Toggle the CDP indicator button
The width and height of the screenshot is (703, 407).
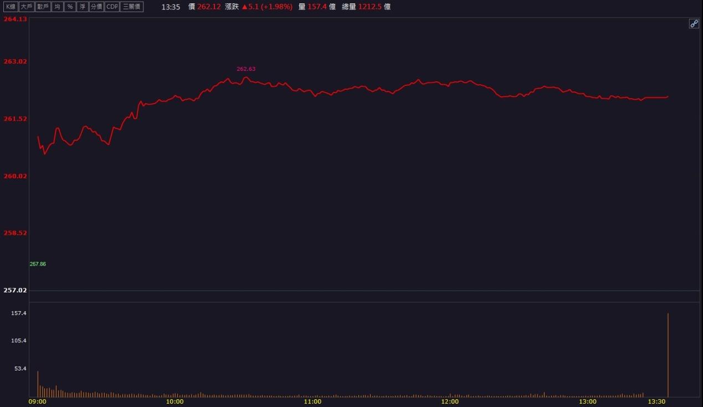pyautogui.click(x=112, y=7)
